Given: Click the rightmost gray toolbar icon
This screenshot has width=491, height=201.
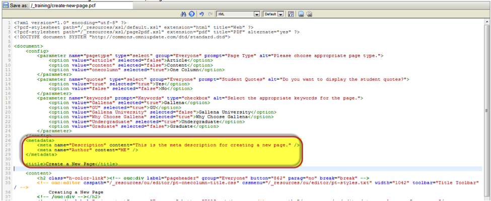Looking at the screenshot, I should [309, 14].
